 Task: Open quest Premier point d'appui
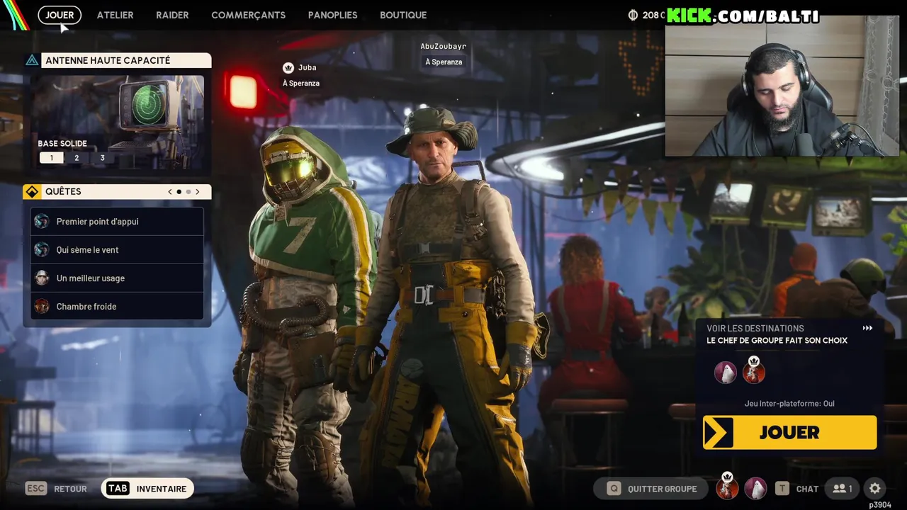118,222
